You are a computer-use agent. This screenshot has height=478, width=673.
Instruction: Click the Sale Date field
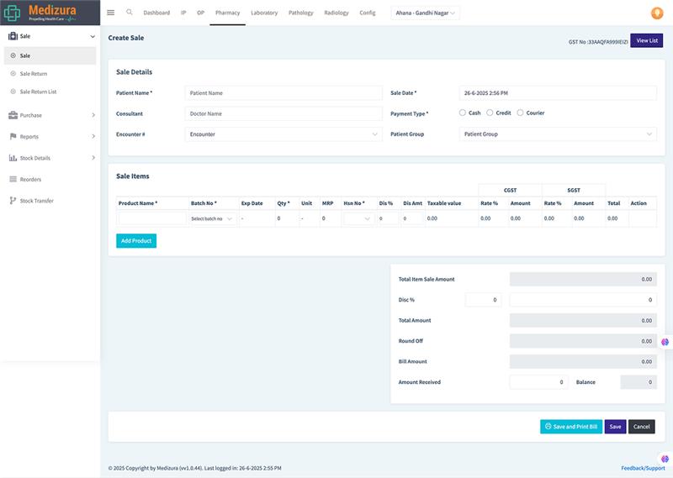(558, 93)
